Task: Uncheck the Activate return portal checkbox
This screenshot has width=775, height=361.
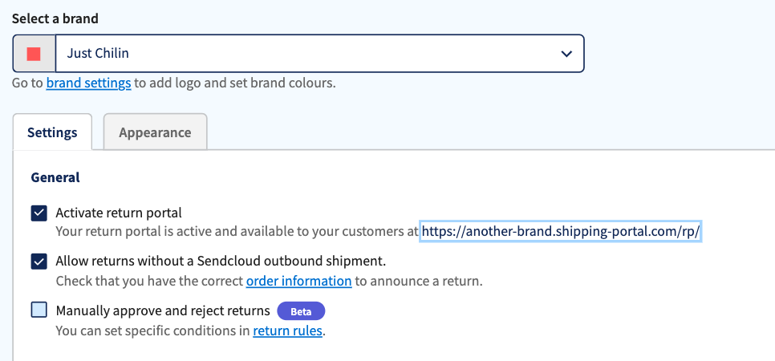Action: (x=39, y=213)
